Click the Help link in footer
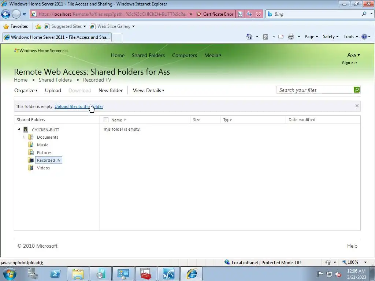Screen dimensions: 375x281 pos(352,246)
